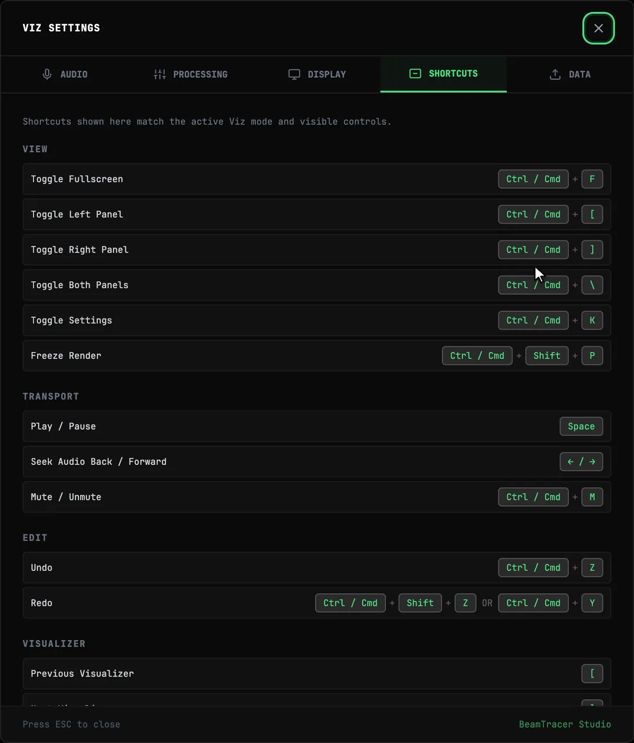Click the Z key badge in Undo row
The image size is (634, 743).
[592, 568]
